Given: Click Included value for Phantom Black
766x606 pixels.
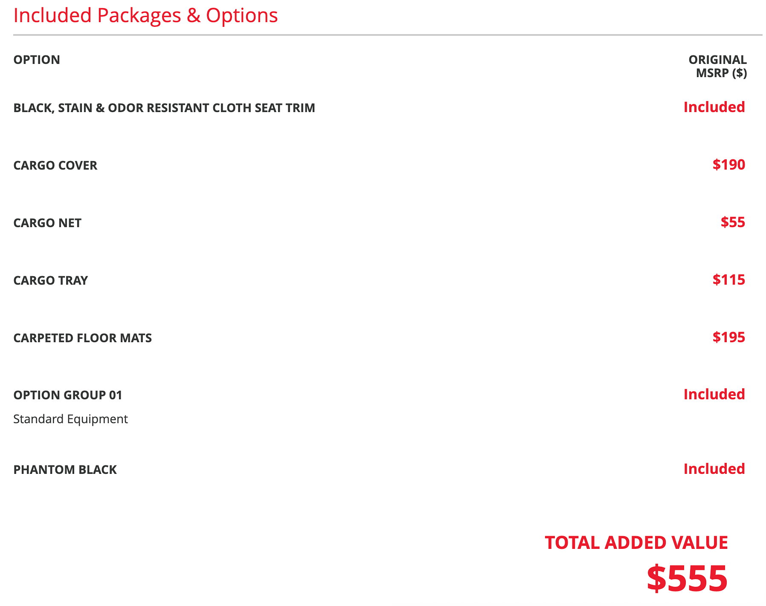Looking at the screenshot, I should pyautogui.click(x=714, y=469).
